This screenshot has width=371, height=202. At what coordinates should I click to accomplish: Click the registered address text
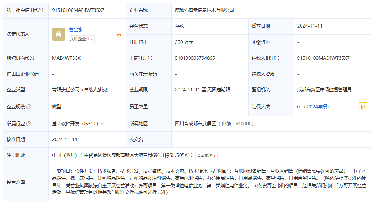click(122, 156)
